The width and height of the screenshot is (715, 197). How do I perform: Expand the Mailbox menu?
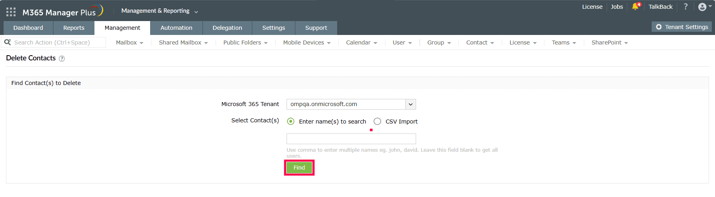pos(130,42)
